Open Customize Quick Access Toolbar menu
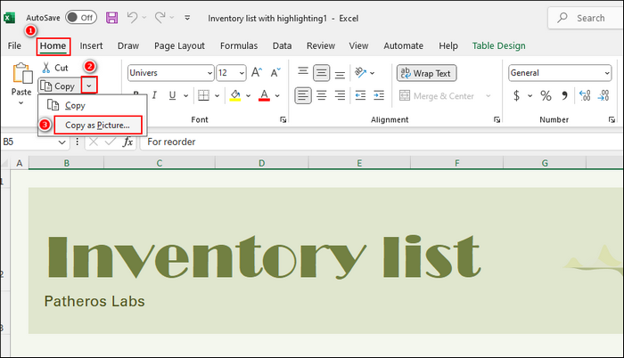The image size is (624, 358). click(187, 18)
